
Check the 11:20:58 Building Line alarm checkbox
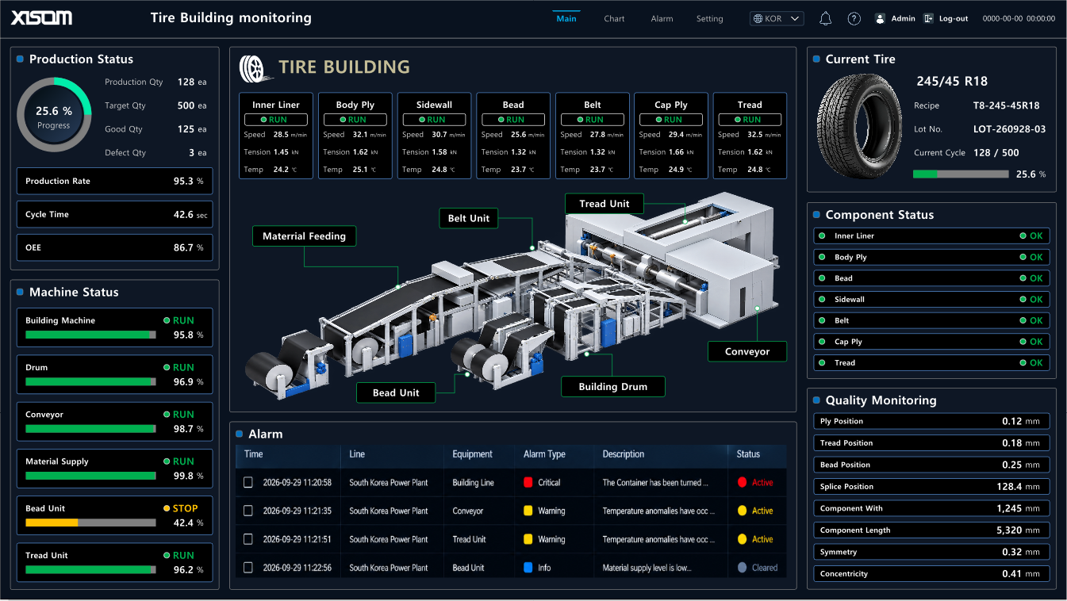click(248, 482)
